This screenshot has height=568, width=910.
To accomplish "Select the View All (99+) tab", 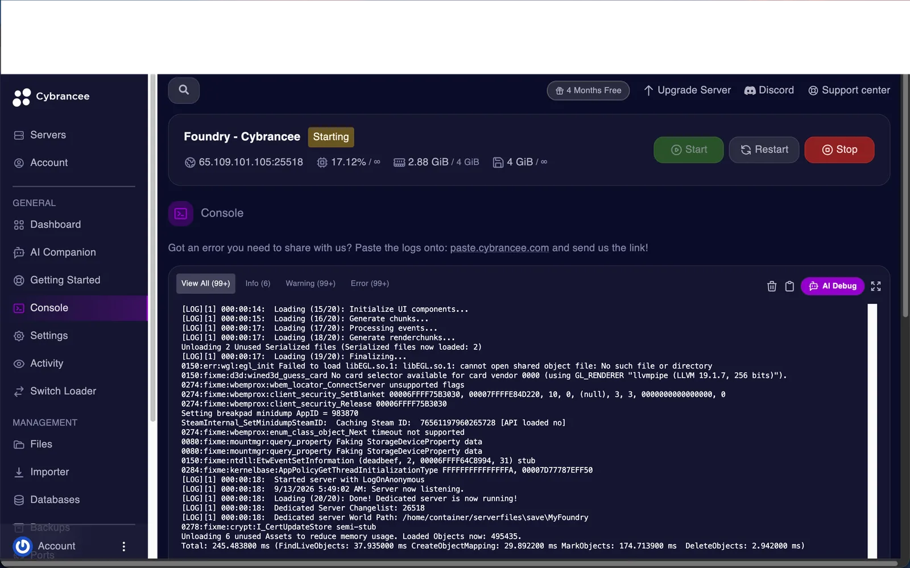I will 206,283.
